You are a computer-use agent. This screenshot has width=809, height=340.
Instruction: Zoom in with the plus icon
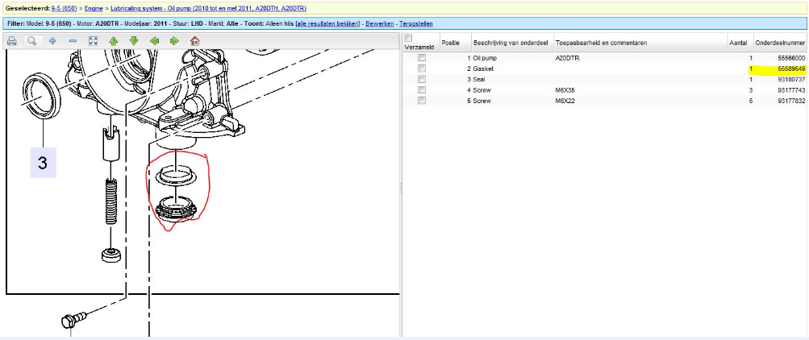[52, 40]
